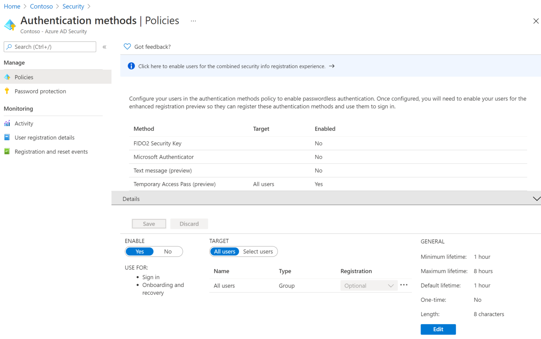
Task: Click the info icon in the blue banner
Action: coord(131,66)
